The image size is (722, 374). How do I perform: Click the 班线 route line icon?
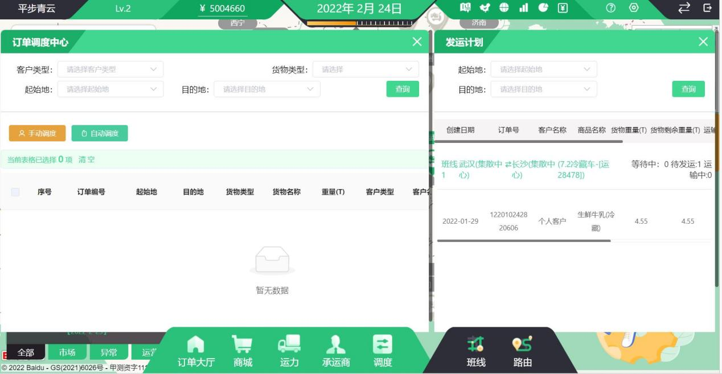(476, 351)
